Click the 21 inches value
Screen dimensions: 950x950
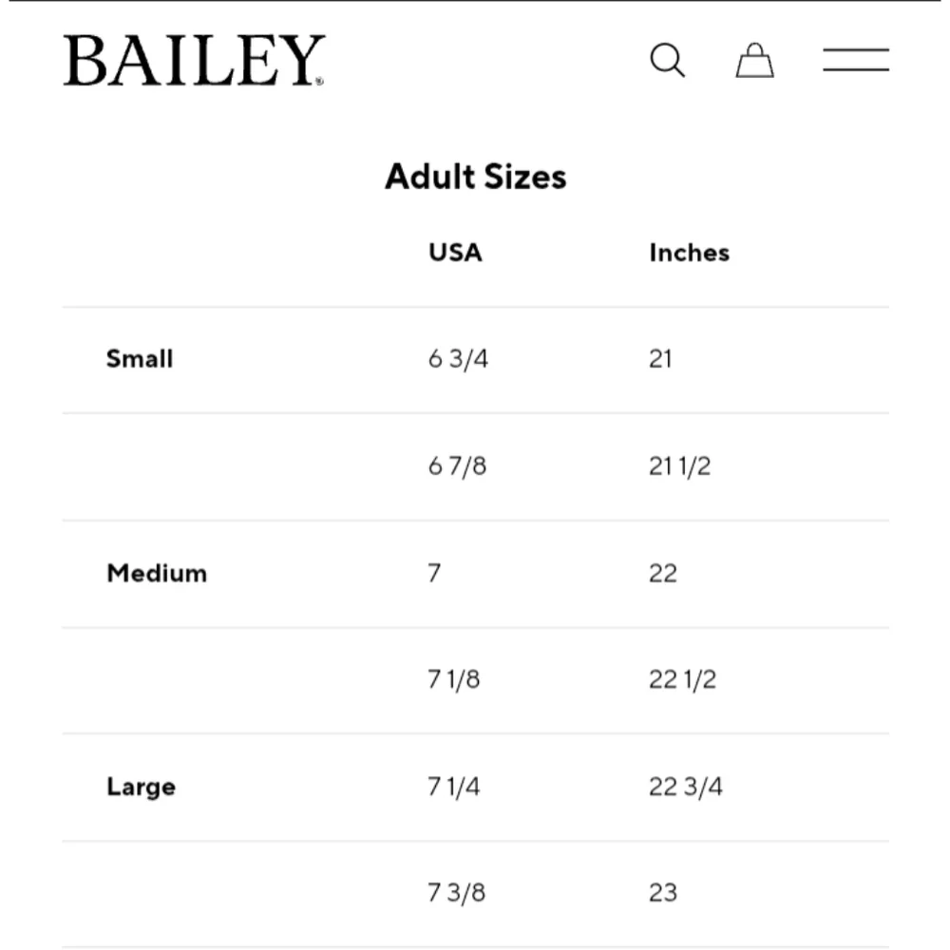tap(660, 359)
